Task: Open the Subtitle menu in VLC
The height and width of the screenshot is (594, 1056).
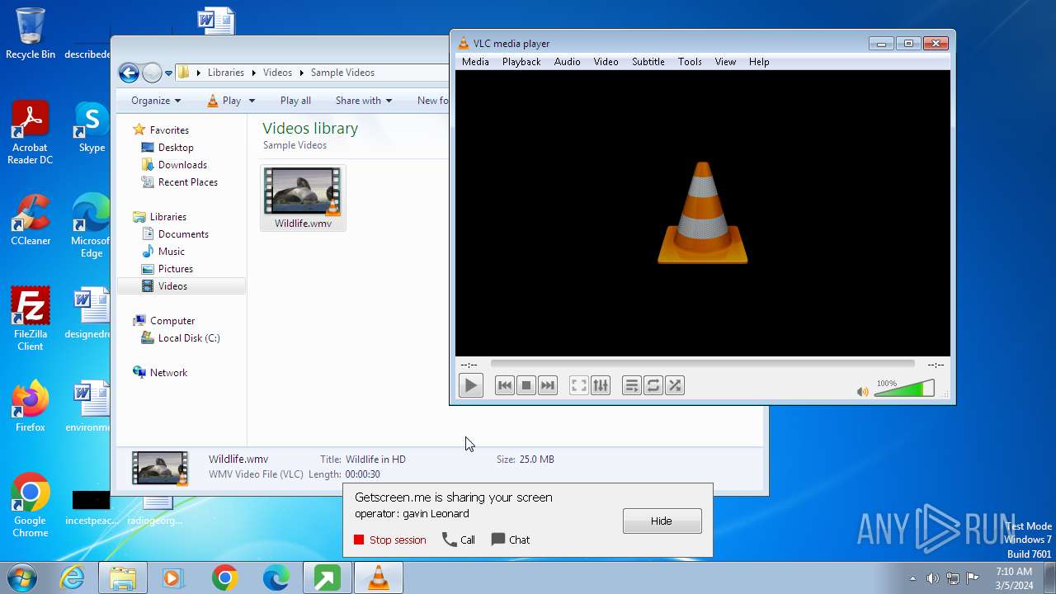Action: click(648, 62)
